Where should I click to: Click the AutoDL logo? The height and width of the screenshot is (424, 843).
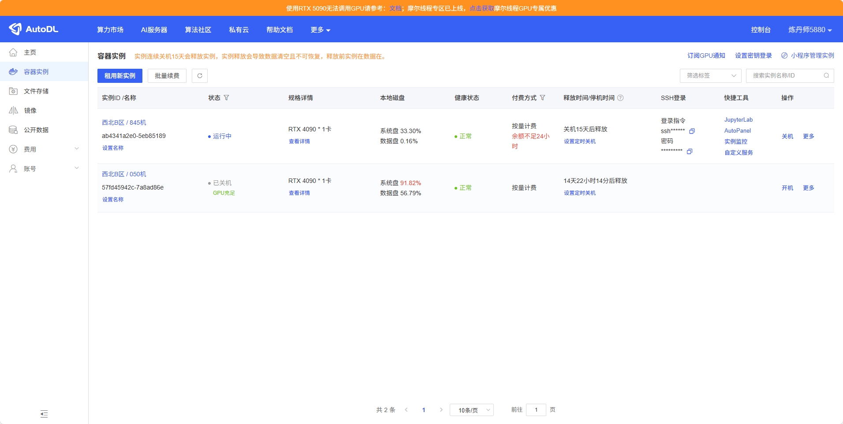point(34,29)
